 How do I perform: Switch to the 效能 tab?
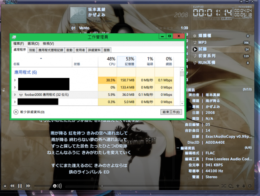(32, 50)
